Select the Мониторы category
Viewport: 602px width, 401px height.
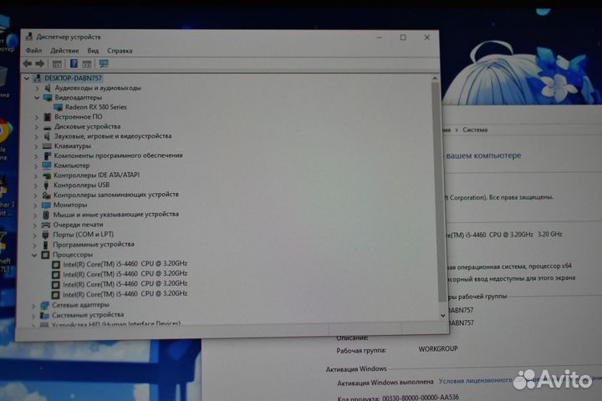pyautogui.click(x=70, y=205)
